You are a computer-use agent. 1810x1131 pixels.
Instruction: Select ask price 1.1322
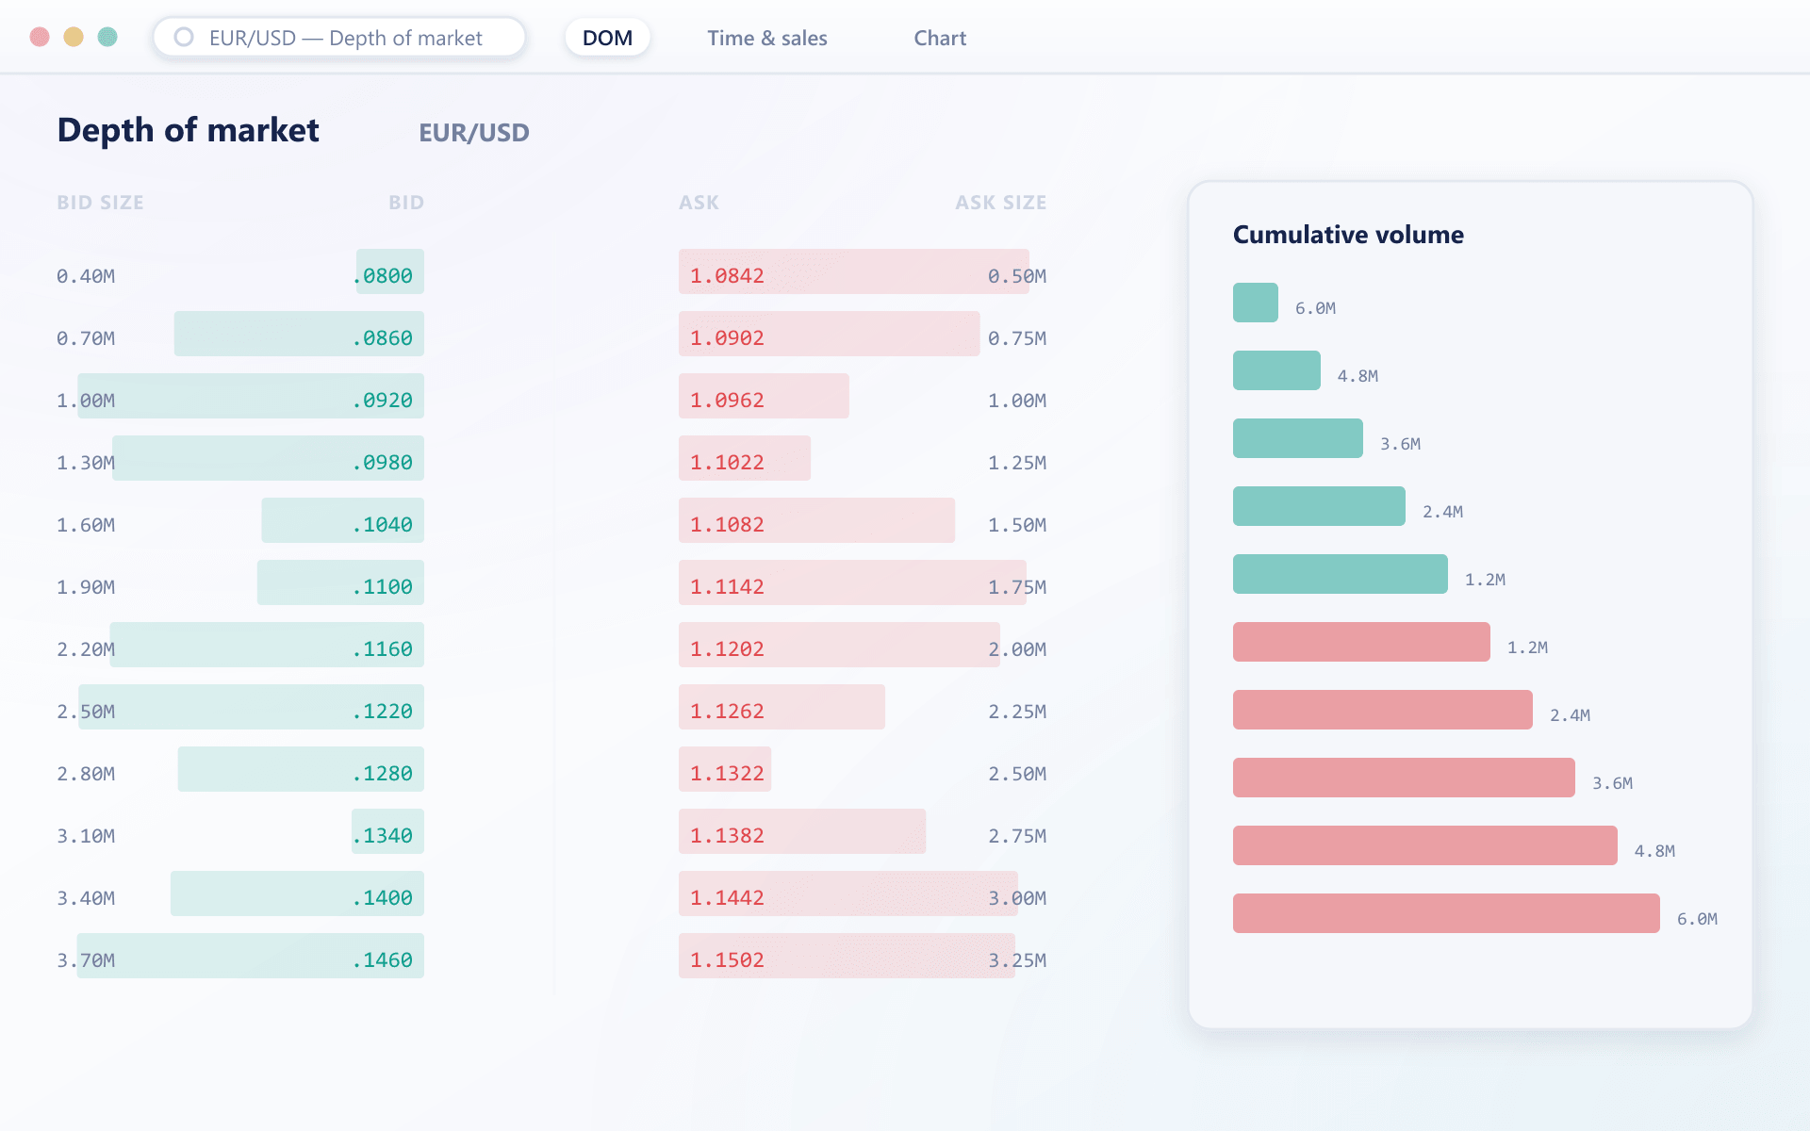point(727,774)
